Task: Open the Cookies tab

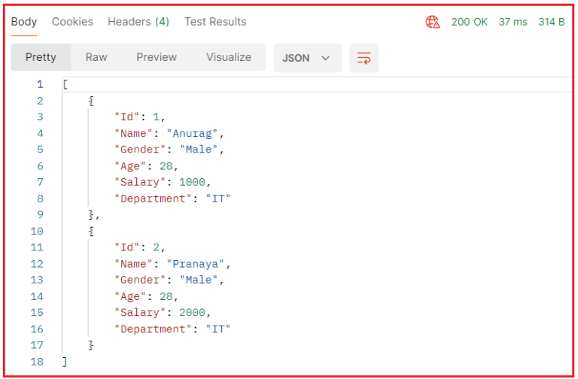Action: 72,22
